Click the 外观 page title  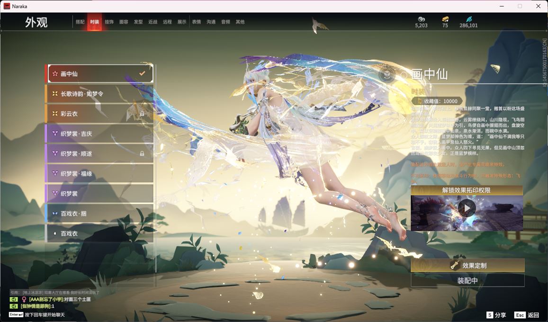(36, 22)
